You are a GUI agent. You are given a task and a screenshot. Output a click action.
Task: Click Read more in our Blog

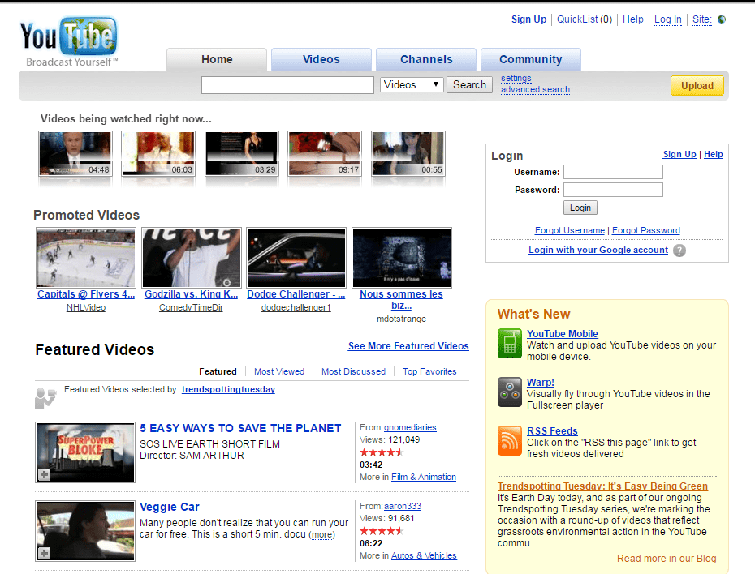[667, 559]
